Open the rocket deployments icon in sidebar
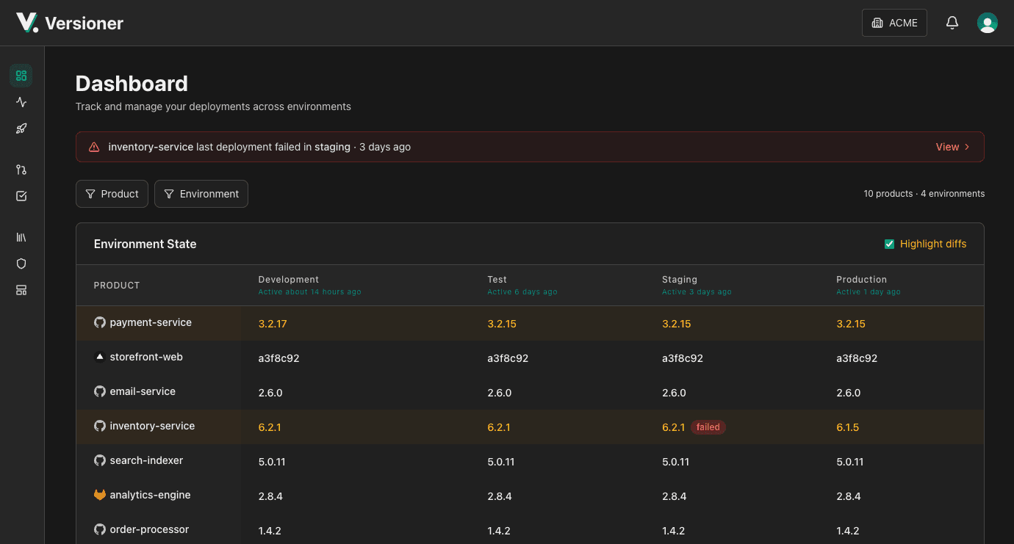 coord(21,128)
